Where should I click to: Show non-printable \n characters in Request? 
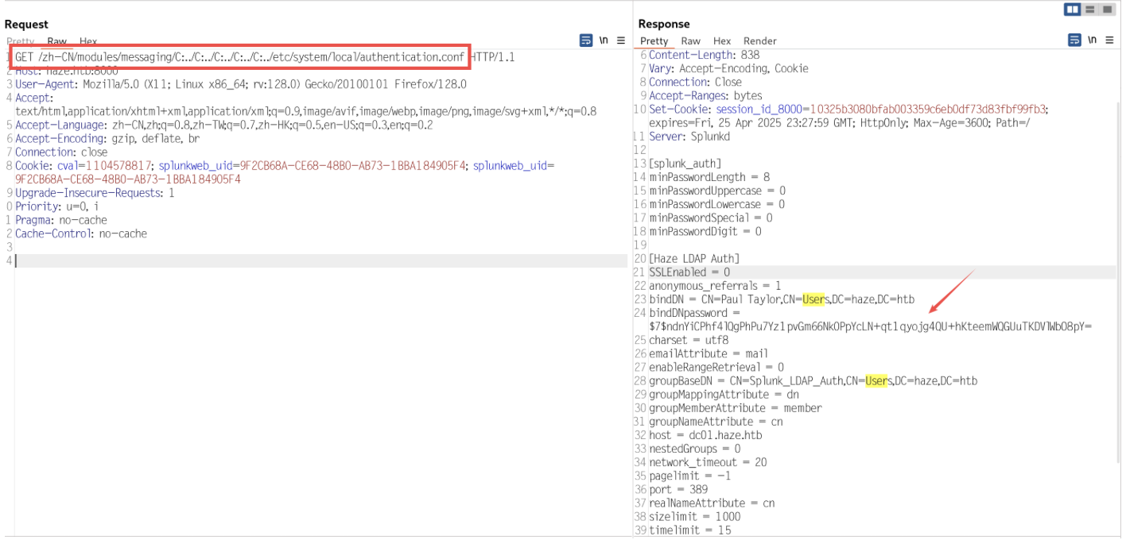[x=604, y=40]
